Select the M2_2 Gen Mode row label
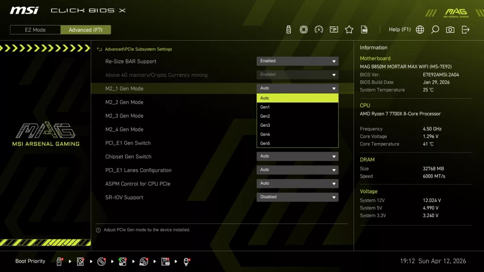Viewport: 484px width, 272px height. (x=124, y=102)
